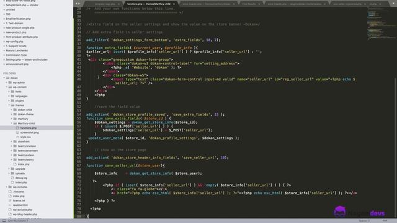Click the twentysixteen folder icon
397x223 pixels.
[15, 155]
